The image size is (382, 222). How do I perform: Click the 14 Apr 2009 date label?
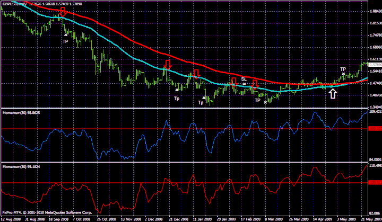pos(323,219)
